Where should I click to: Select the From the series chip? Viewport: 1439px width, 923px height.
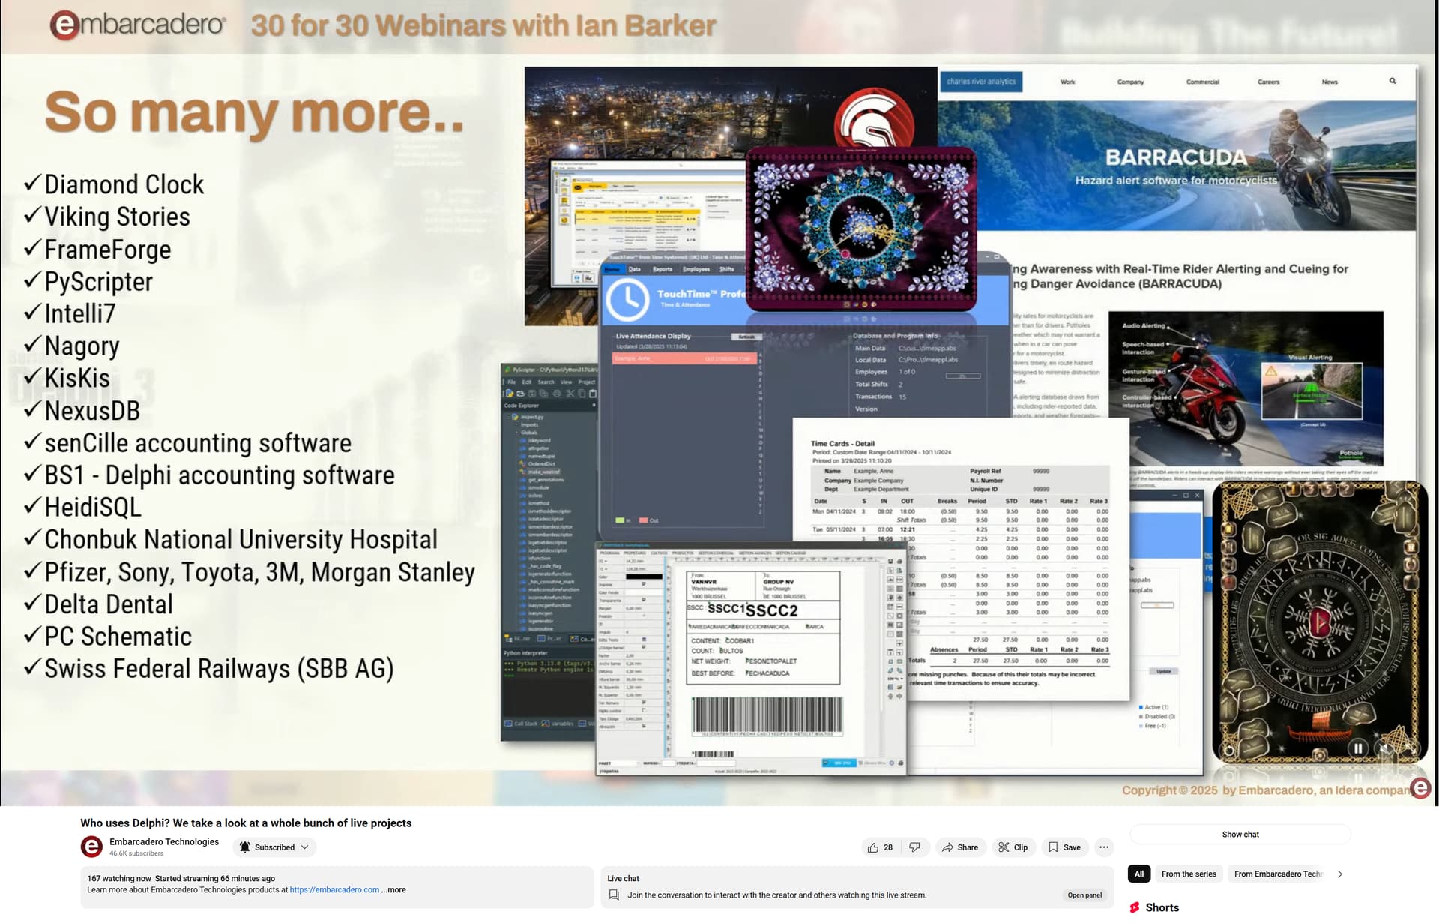point(1189,874)
